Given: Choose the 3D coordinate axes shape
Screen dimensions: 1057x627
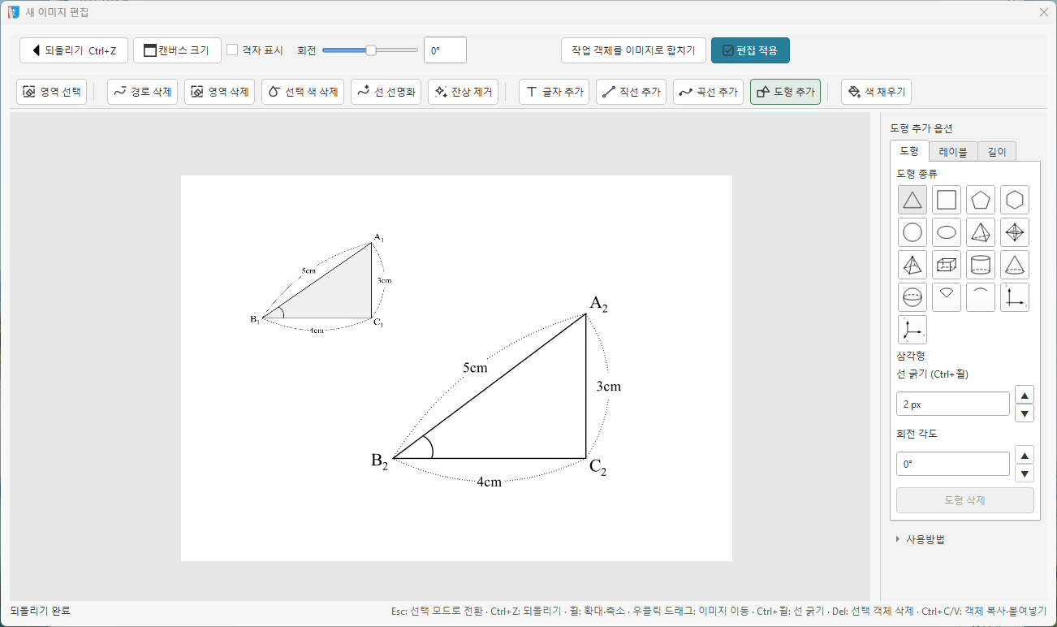Looking at the screenshot, I should tap(912, 330).
